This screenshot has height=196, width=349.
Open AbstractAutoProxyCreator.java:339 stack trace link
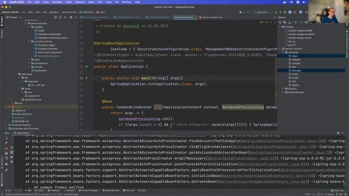(242, 158)
